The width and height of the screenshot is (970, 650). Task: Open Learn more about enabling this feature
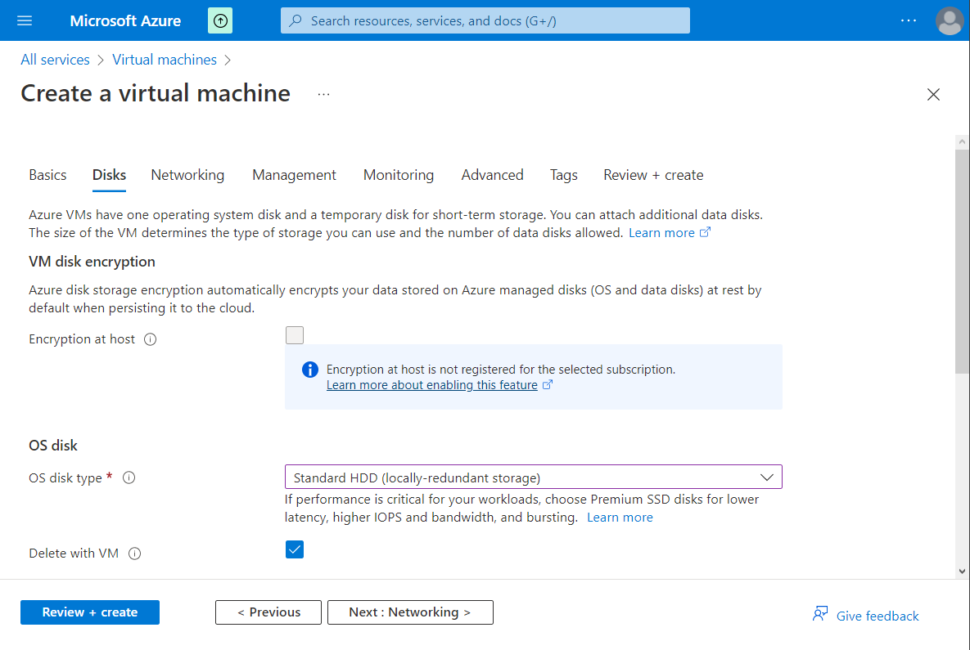tap(432, 385)
